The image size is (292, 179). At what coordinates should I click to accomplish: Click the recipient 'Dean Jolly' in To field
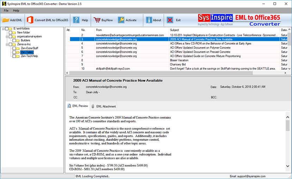pos(92,92)
